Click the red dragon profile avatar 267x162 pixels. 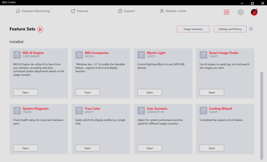tap(254, 12)
